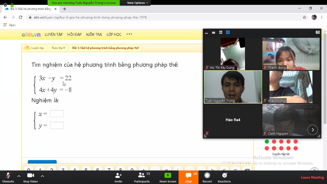327x184 pixels.
Task: Click the Unmute microphone icon
Action: point(8,175)
